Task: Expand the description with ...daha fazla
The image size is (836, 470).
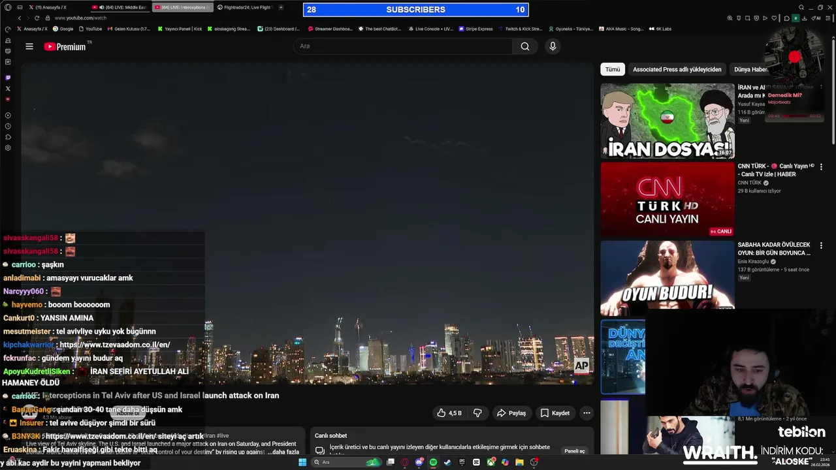Action: coord(285,452)
